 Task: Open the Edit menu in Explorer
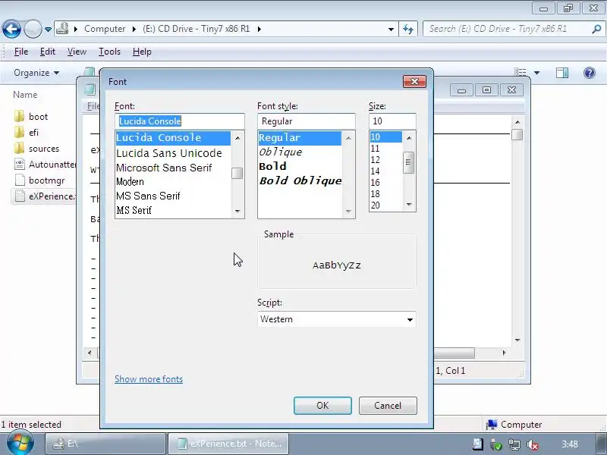[x=48, y=52]
